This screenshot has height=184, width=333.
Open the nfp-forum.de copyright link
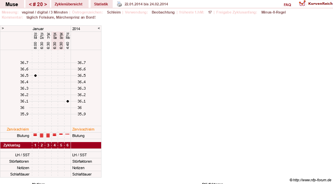point(310,180)
